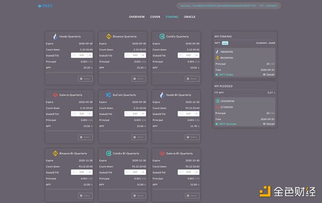Click iNFT Unstake in My Pledged panel
The image size is (322, 203).
point(226,124)
